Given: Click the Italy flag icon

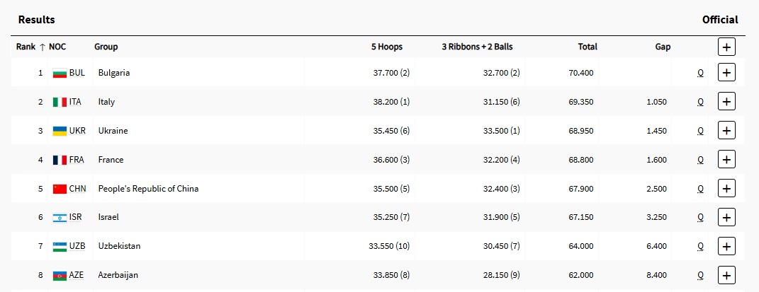Looking at the screenshot, I should (x=60, y=102).
